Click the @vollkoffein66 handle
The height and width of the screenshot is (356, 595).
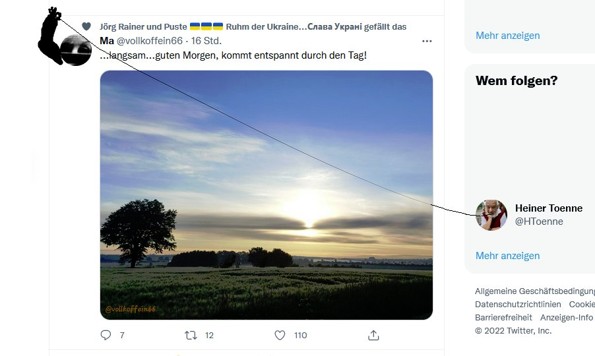150,41
